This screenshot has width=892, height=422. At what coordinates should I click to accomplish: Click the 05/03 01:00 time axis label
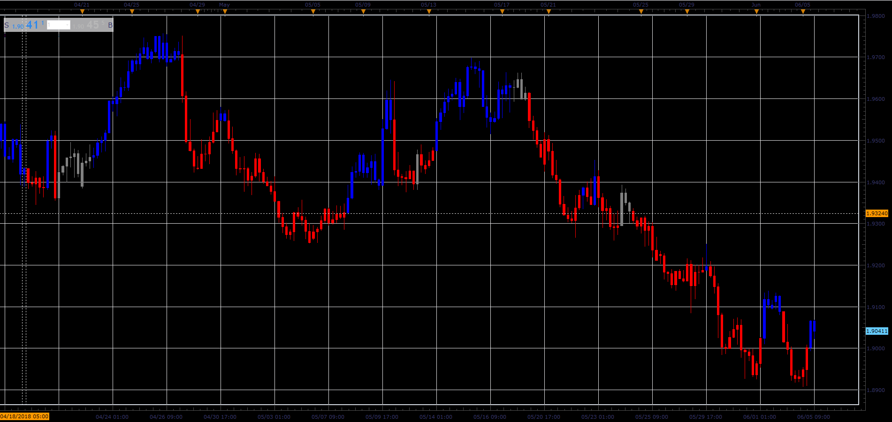[x=274, y=417]
